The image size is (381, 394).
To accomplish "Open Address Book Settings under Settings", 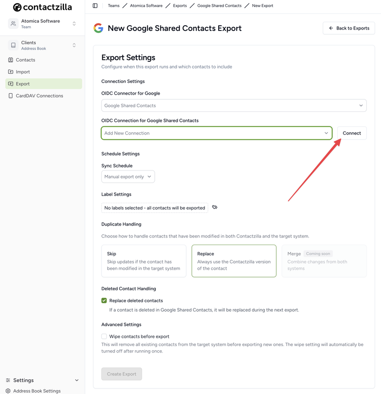I will pyautogui.click(x=37, y=390).
